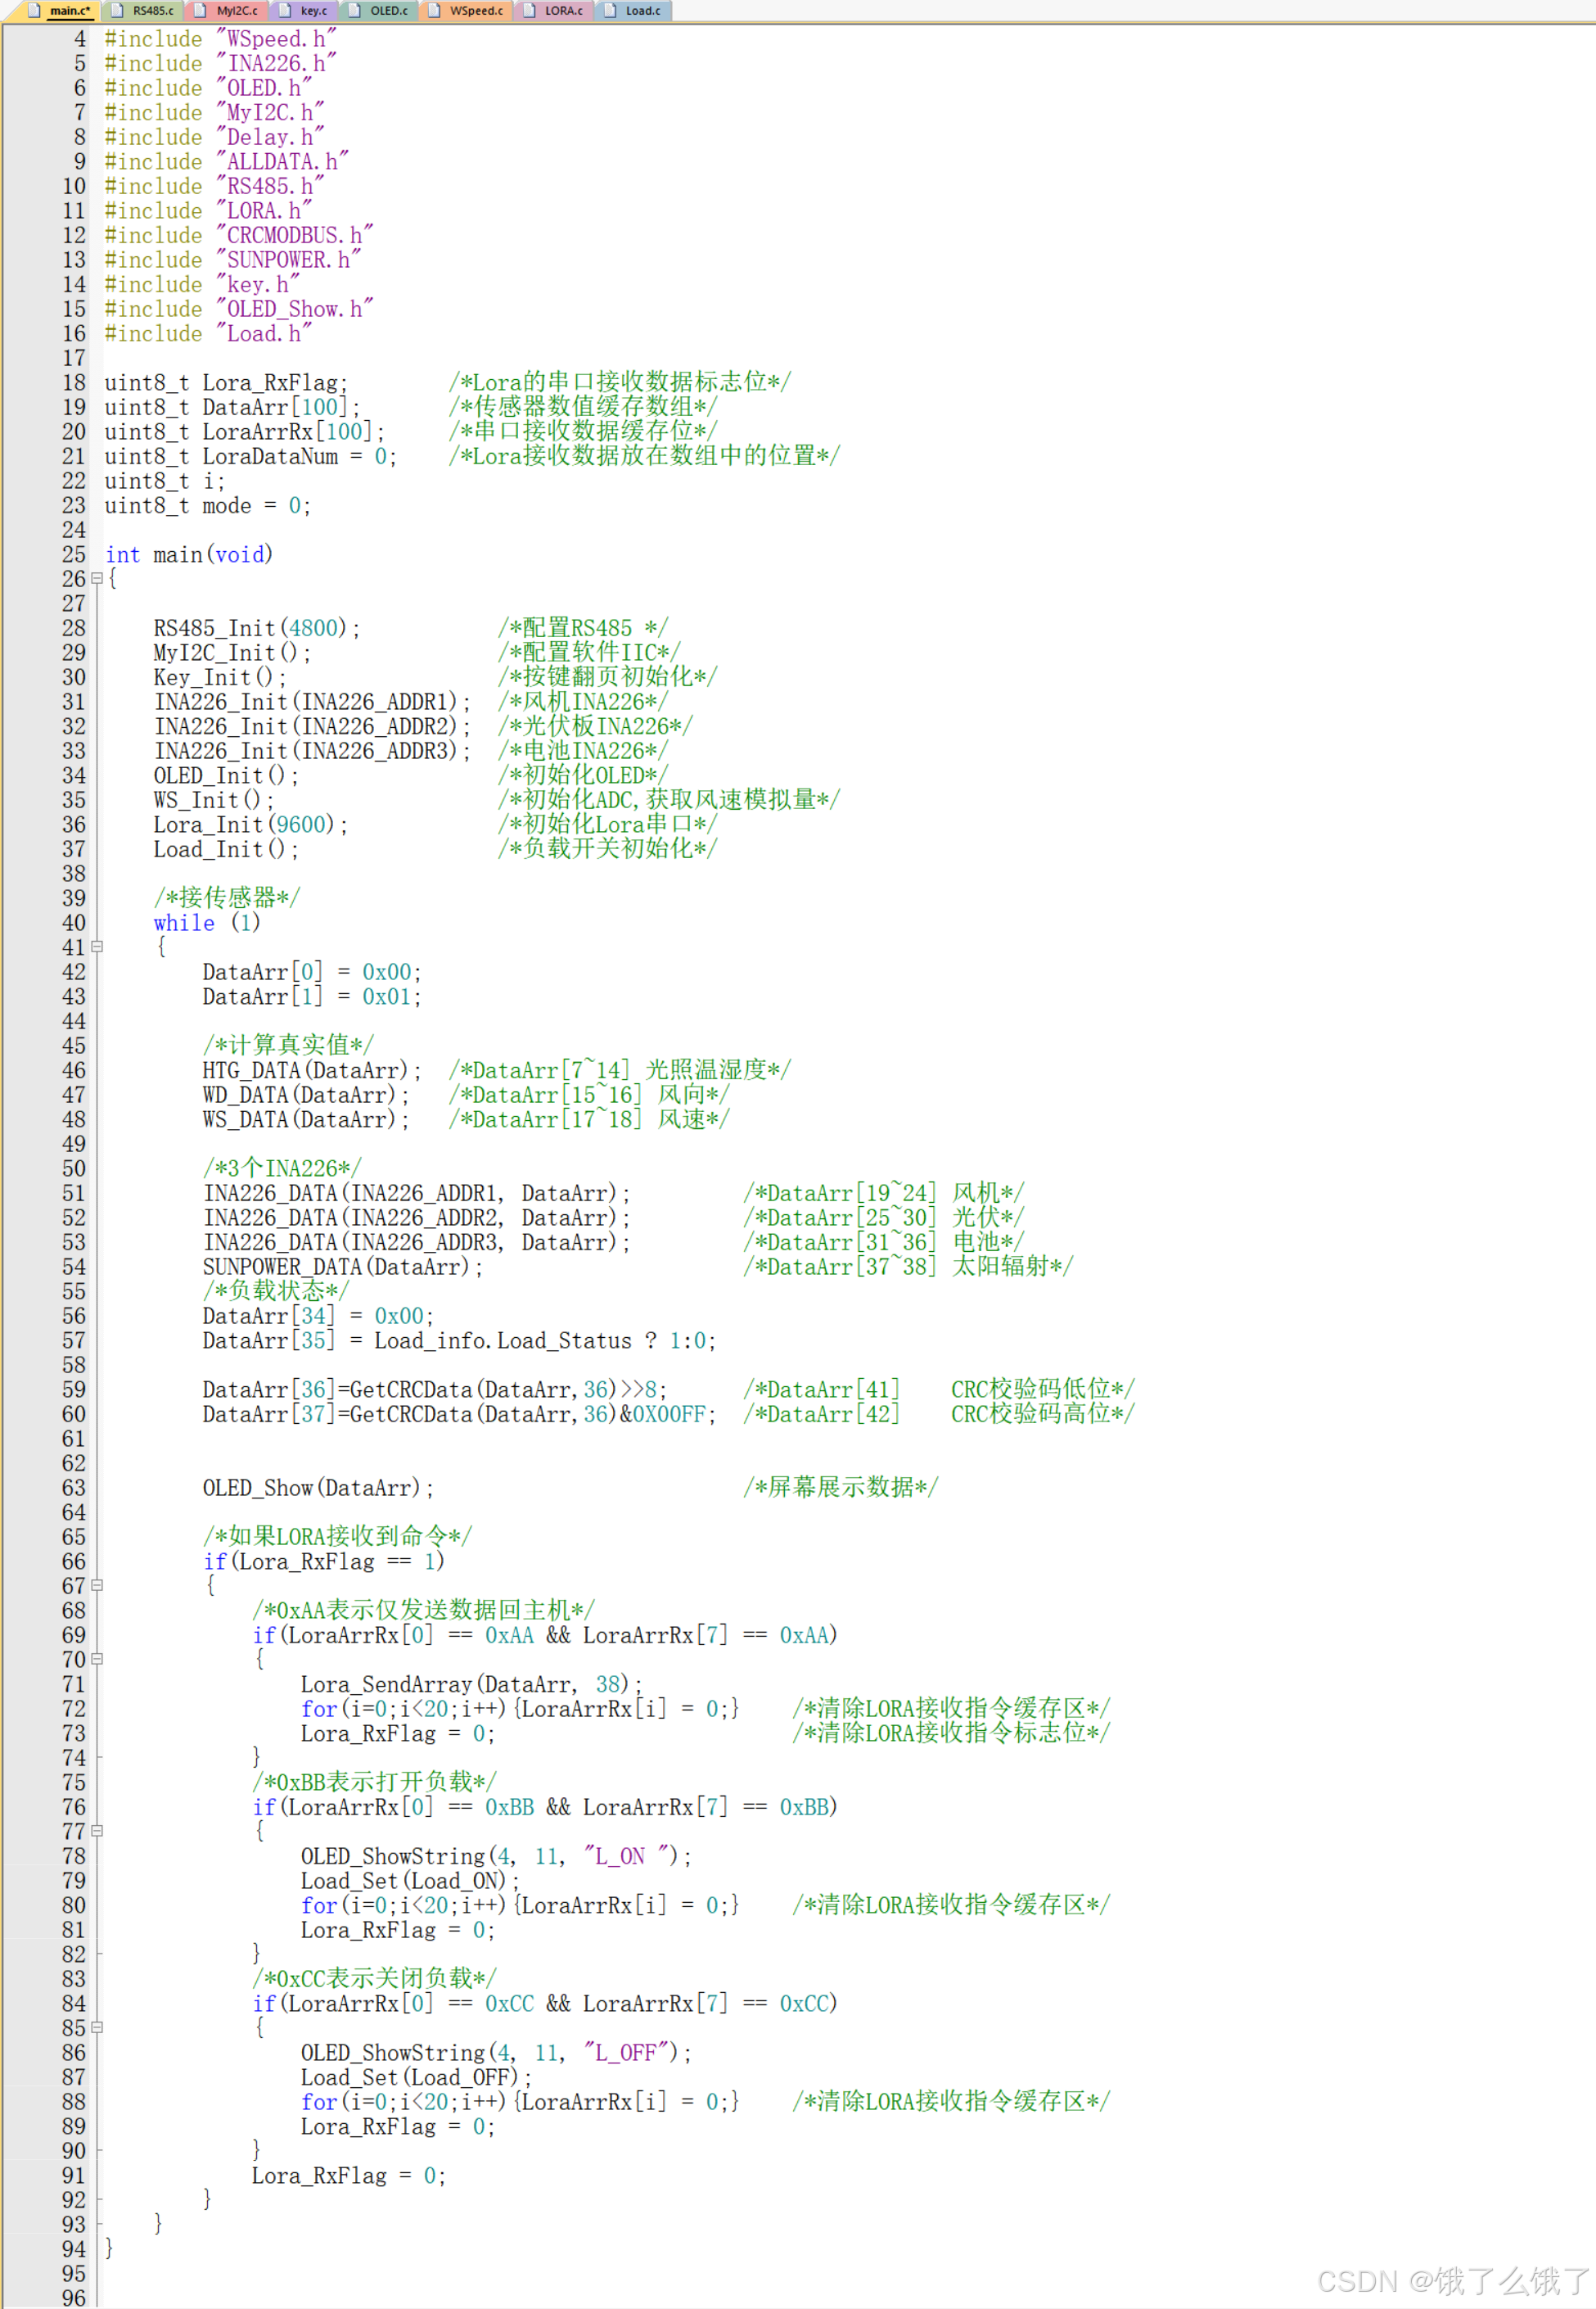Collapse the 0xCC if-block at line 85
Viewport: 1596px width, 2309px height.
[97, 2028]
